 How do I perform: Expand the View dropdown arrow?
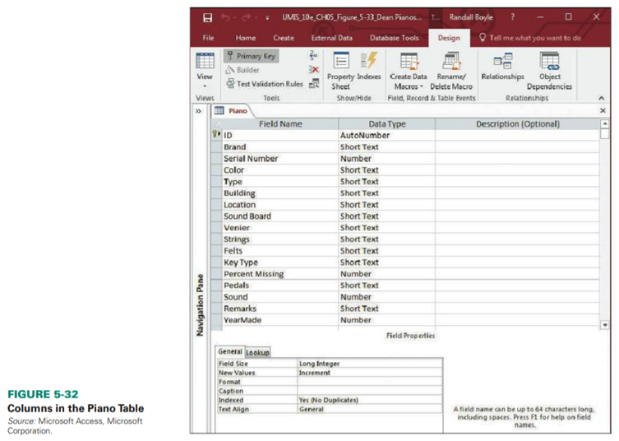point(205,86)
